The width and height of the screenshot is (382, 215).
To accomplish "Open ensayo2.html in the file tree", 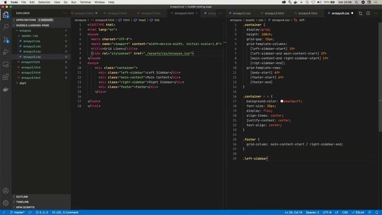I will (x=31, y=67).
